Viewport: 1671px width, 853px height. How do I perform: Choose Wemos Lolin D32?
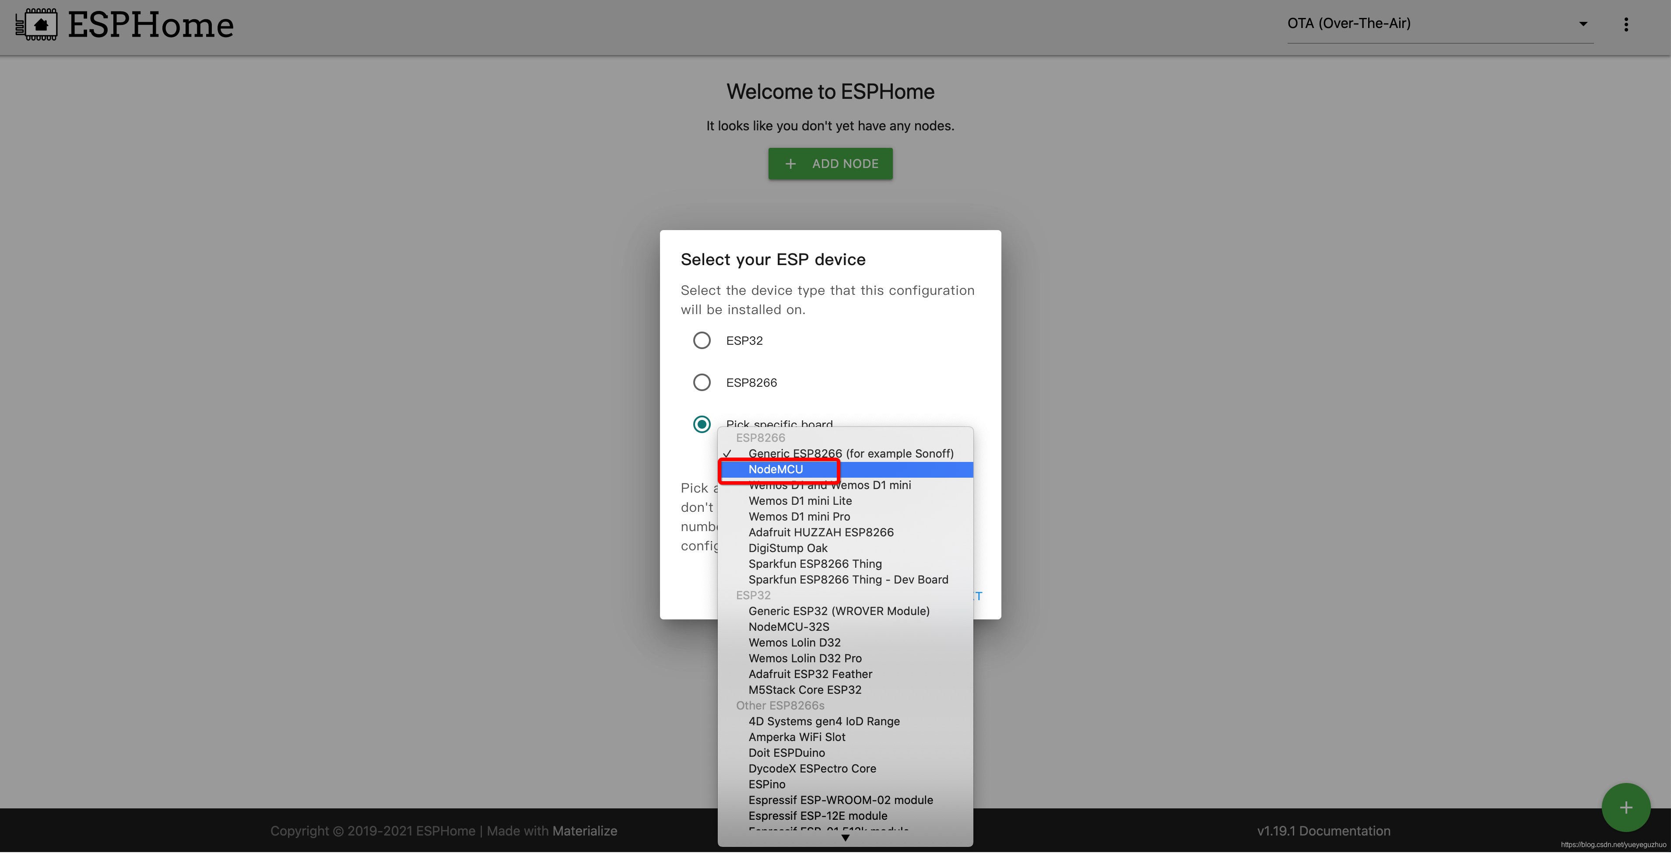coord(845,642)
